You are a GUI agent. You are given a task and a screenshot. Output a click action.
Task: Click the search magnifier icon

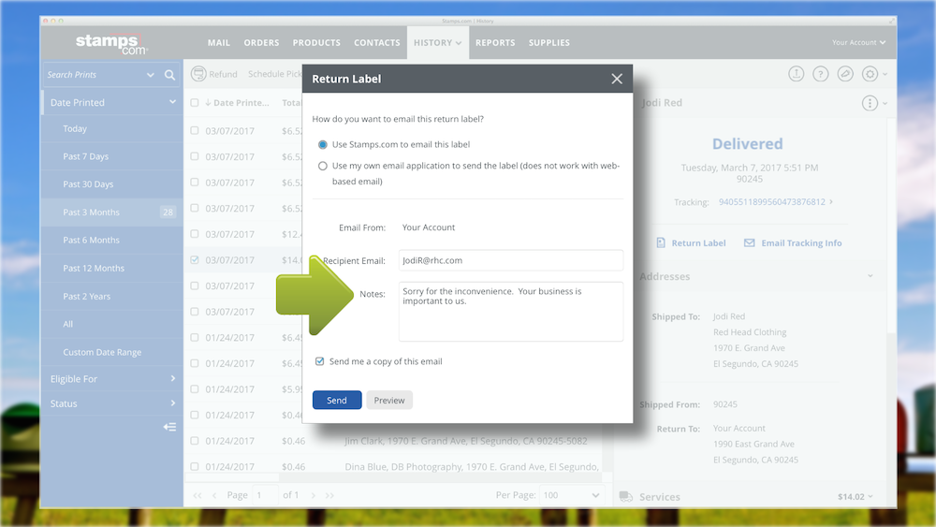point(169,75)
